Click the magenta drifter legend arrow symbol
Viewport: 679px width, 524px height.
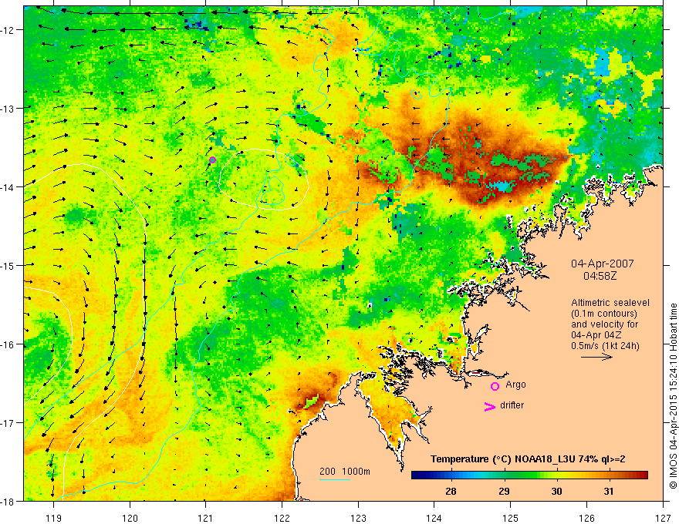coord(490,406)
